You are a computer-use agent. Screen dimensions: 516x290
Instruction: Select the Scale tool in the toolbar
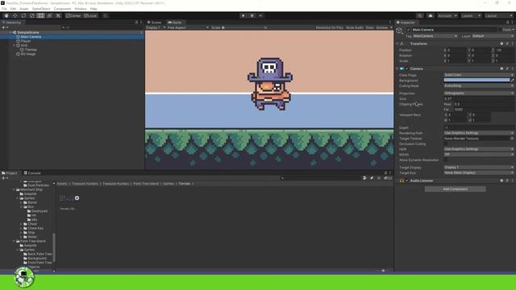32,16
